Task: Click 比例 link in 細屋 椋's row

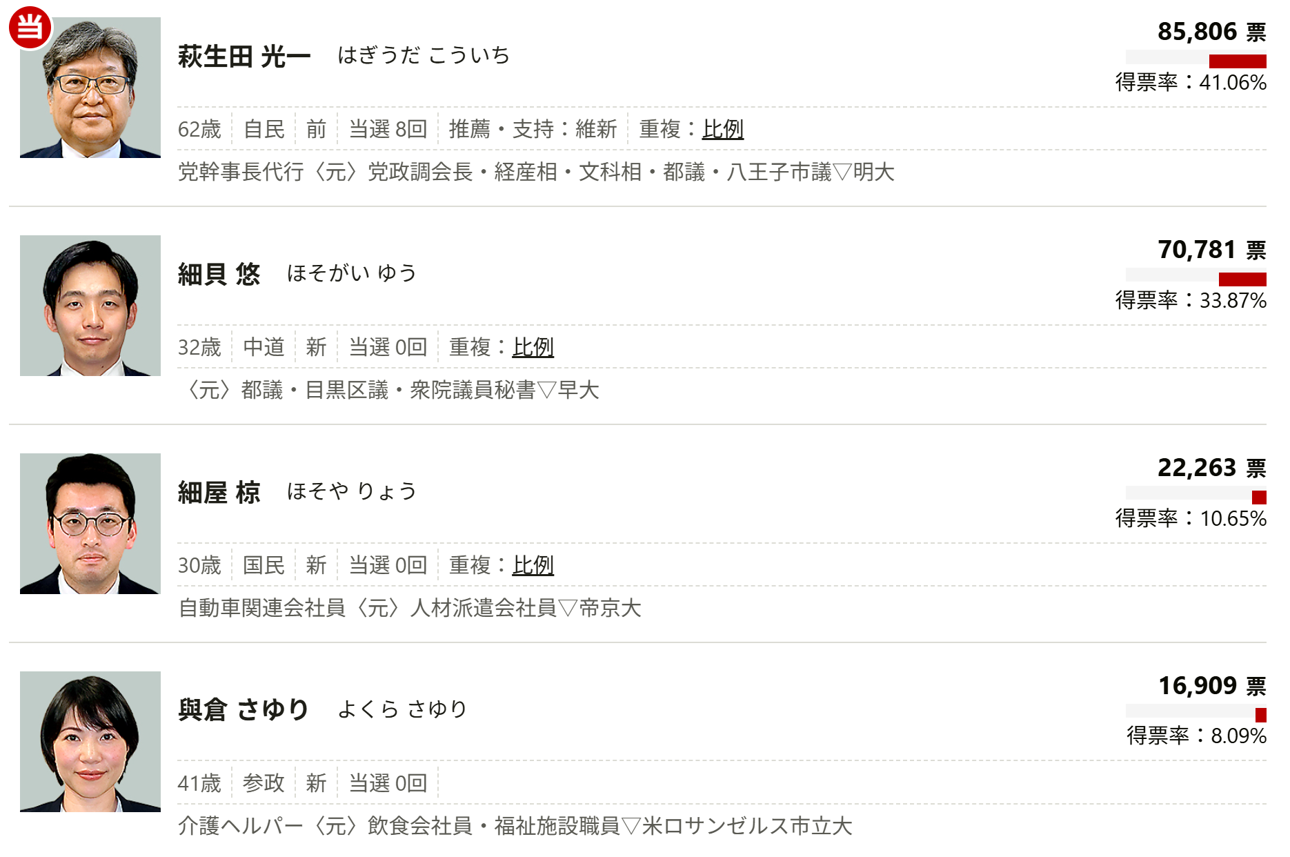Action: click(533, 565)
